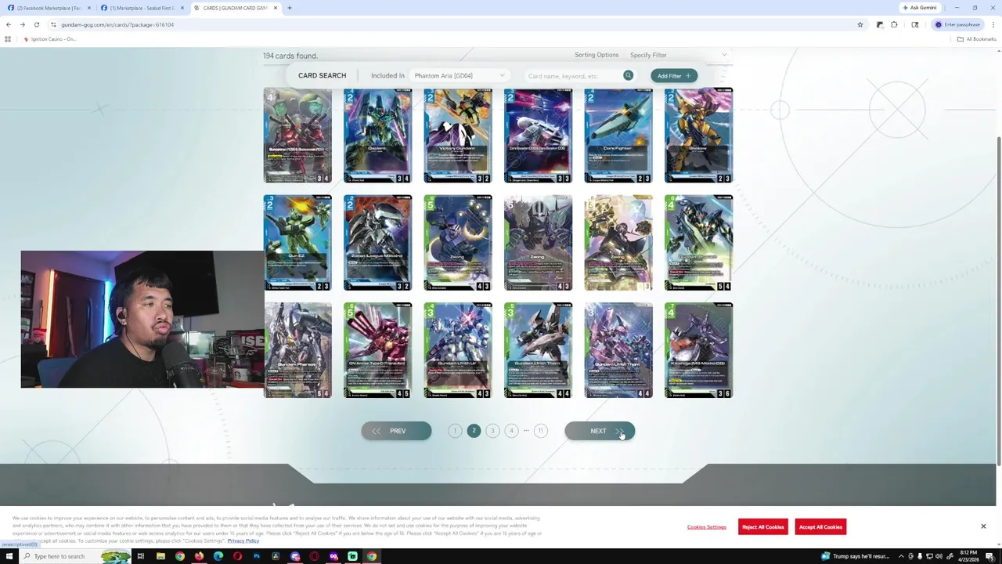Open Firefox from the taskbar
Image resolution: width=1002 pixels, height=564 pixels.
click(199, 556)
